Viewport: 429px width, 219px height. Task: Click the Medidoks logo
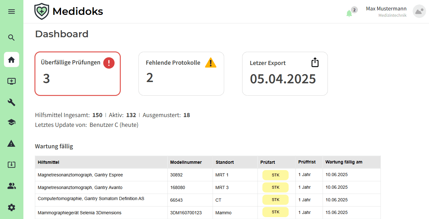click(69, 12)
